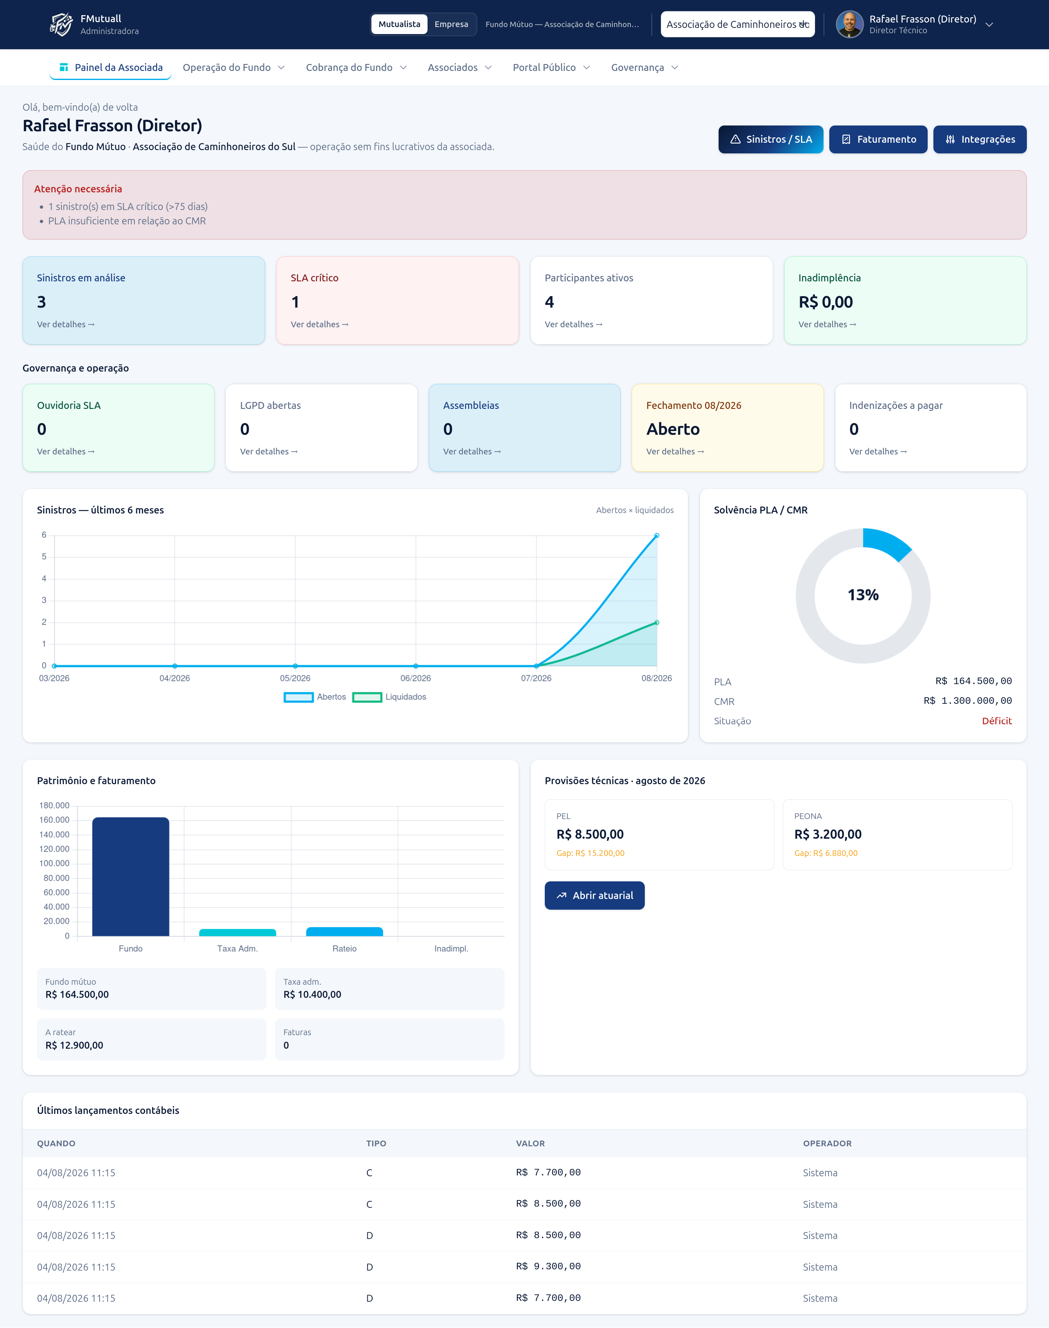The height and width of the screenshot is (1328, 1049).
Task: Switch to the Mutualista mode toggle
Action: tap(399, 25)
